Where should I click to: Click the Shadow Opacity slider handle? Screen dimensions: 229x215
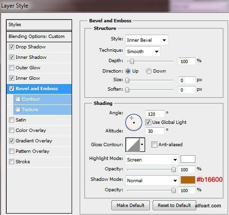[174, 190]
